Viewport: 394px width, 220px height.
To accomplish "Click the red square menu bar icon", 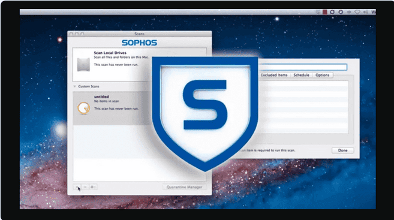I will [x=325, y=12].
